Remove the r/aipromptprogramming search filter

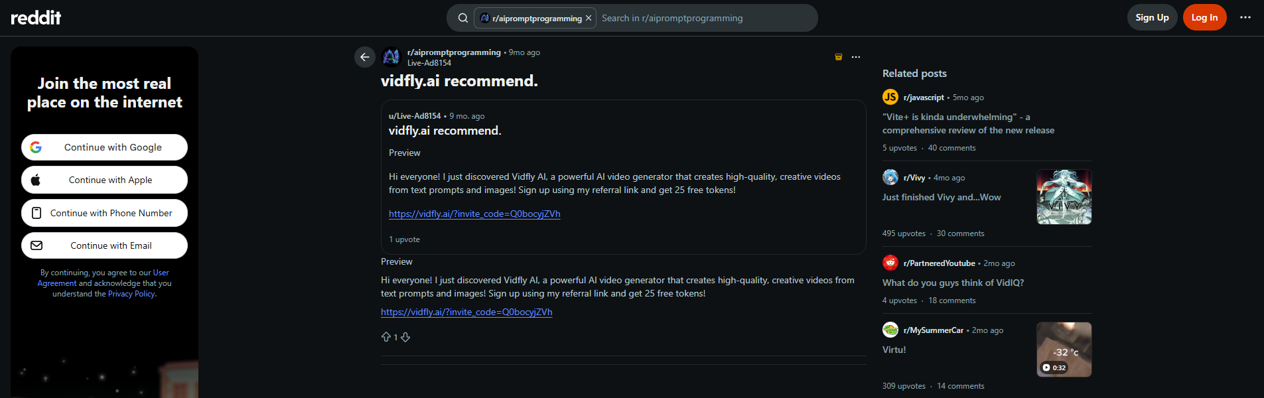(x=589, y=18)
